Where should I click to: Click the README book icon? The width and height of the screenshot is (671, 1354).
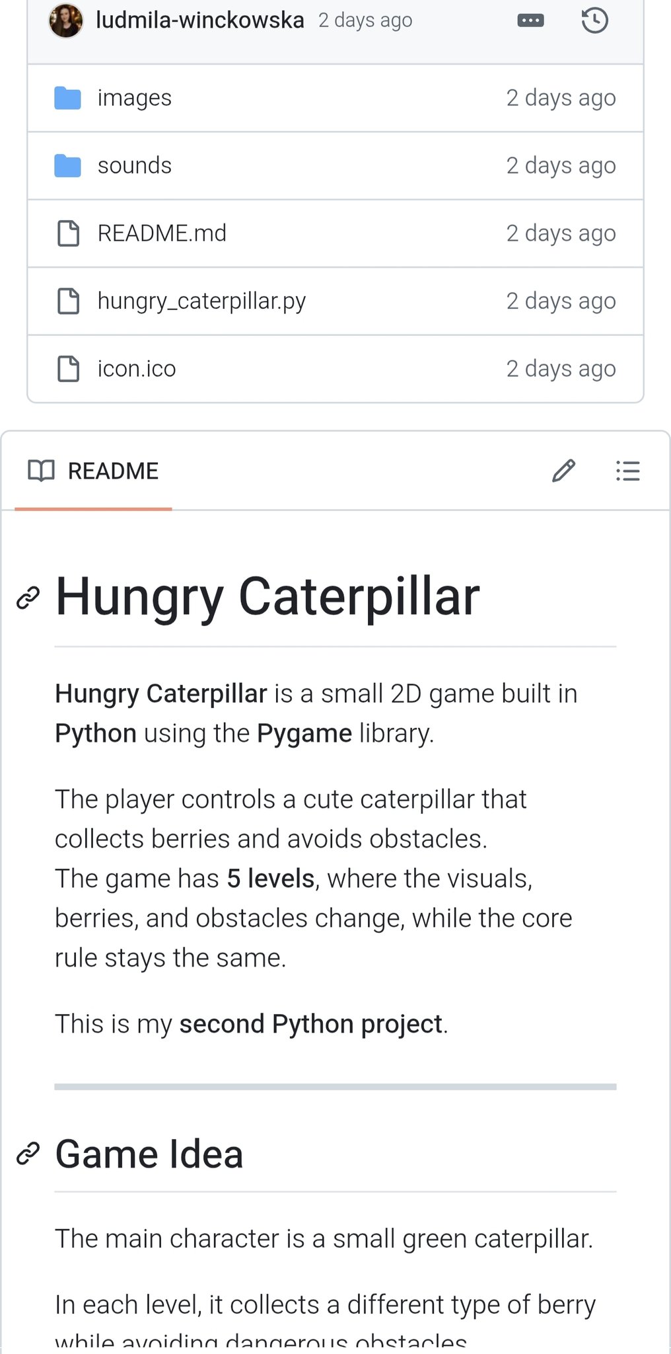41,471
